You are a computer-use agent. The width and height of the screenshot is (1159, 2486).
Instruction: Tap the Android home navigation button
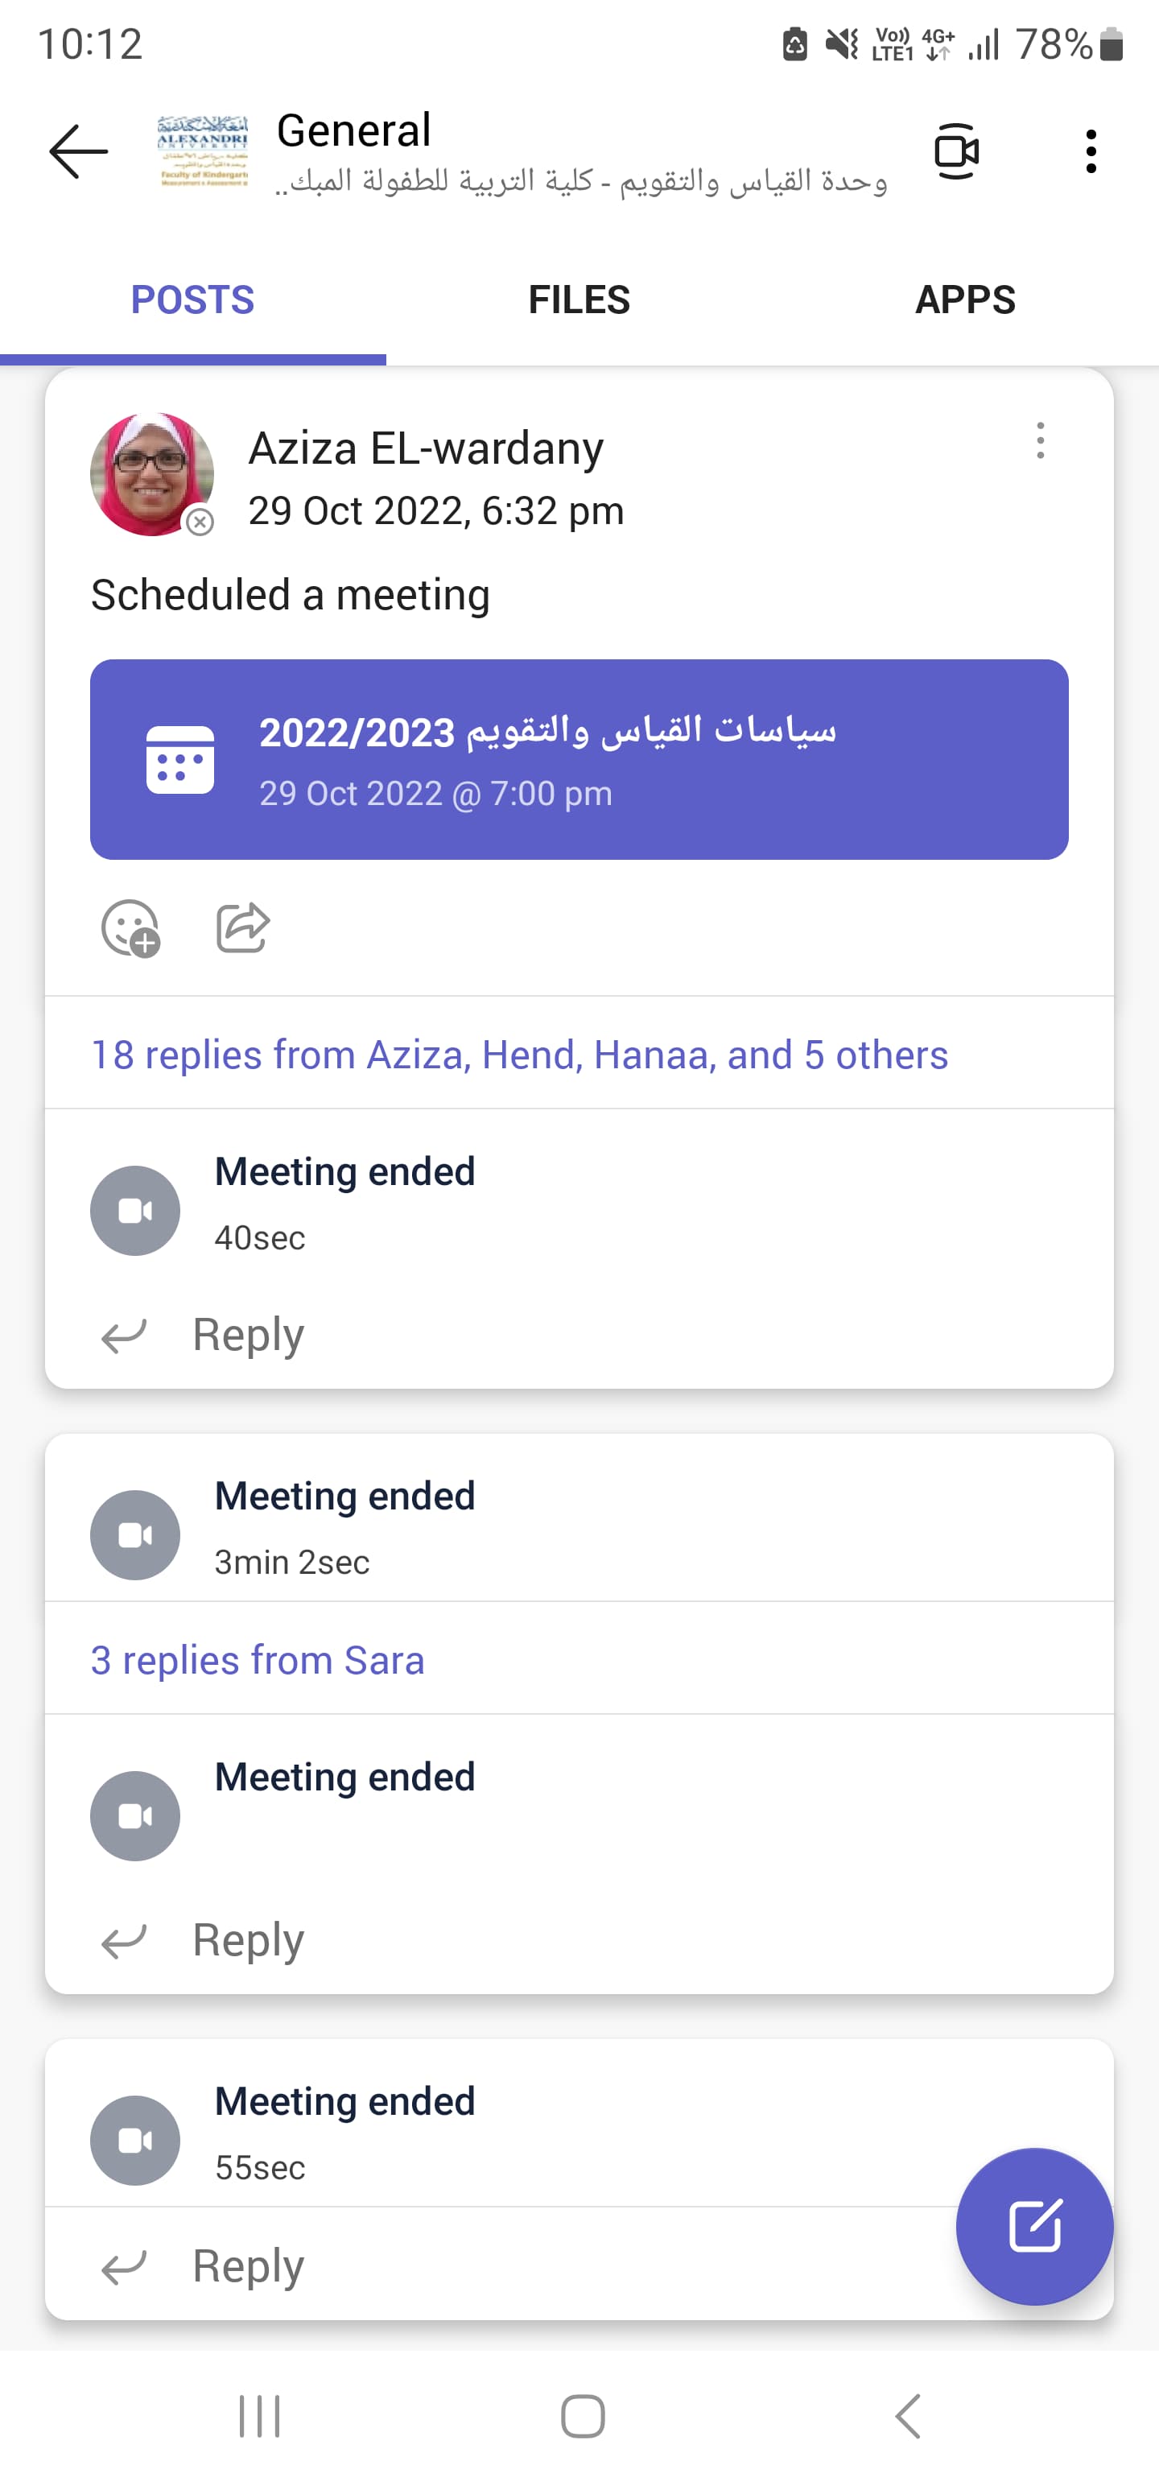(583, 2417)
